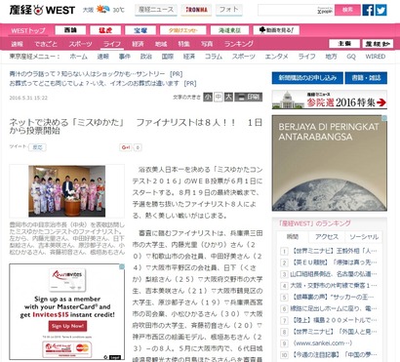400x362 pixels.
Task: Open the Twitter icon in header
Action: 381,10
